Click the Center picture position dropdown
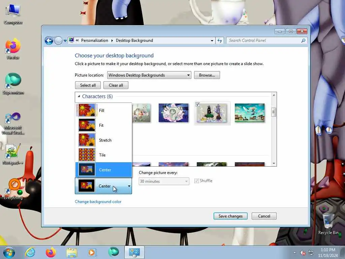The width and height of the screenshot is (345, 259). (x=103, y=186)
